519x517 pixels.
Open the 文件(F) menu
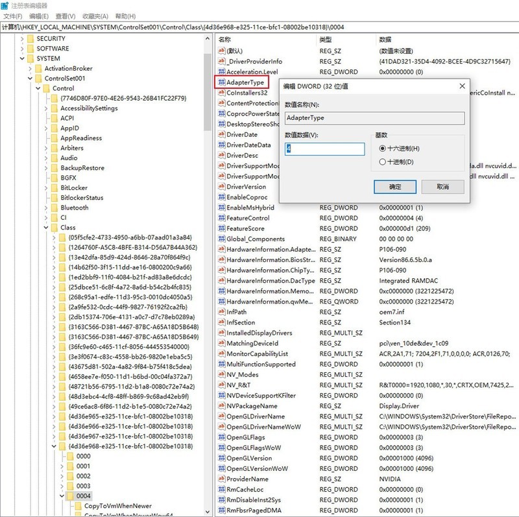(x=13, y=16)
